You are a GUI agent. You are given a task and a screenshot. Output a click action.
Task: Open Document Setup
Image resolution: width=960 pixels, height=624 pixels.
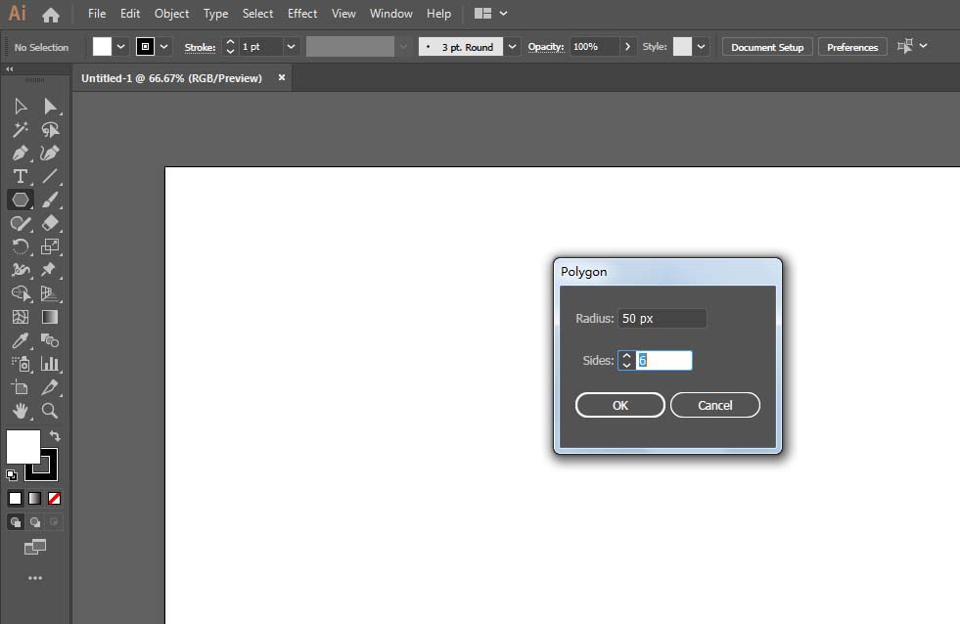pos(767,47)
